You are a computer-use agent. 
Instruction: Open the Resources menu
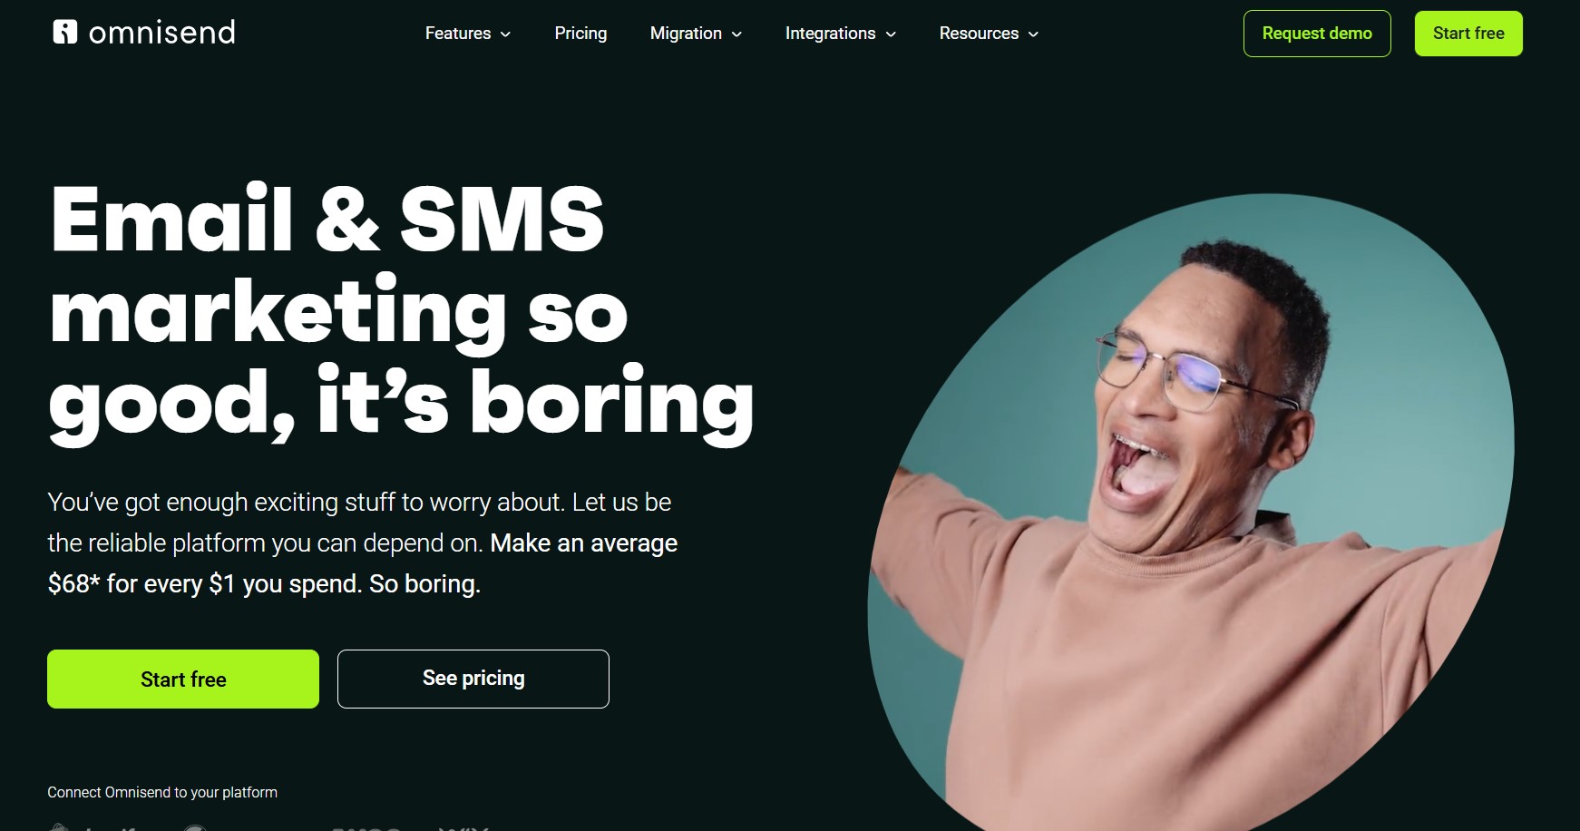coord(979,34)
